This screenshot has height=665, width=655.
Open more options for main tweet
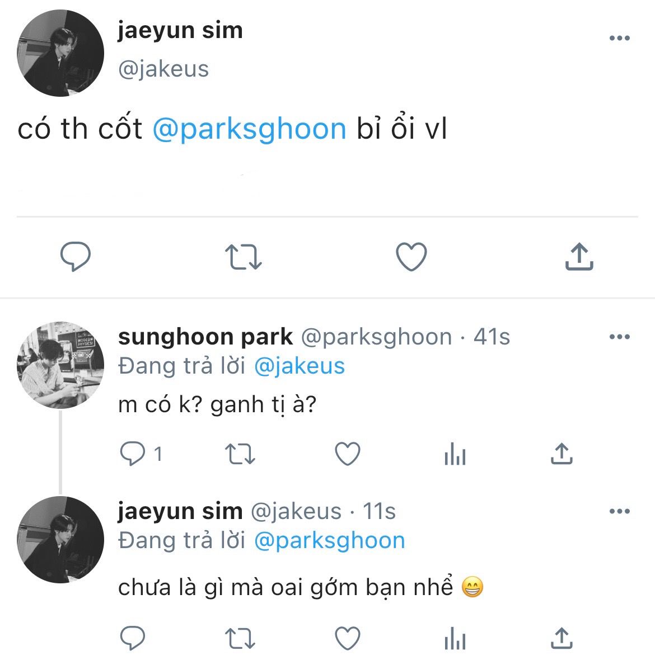click(x=619, y=37)
